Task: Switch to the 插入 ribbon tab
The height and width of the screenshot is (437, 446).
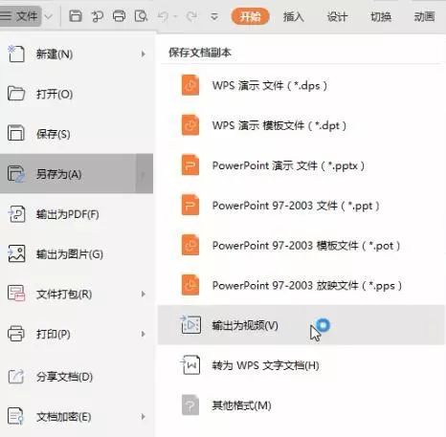Action: (x=294, y=16)
